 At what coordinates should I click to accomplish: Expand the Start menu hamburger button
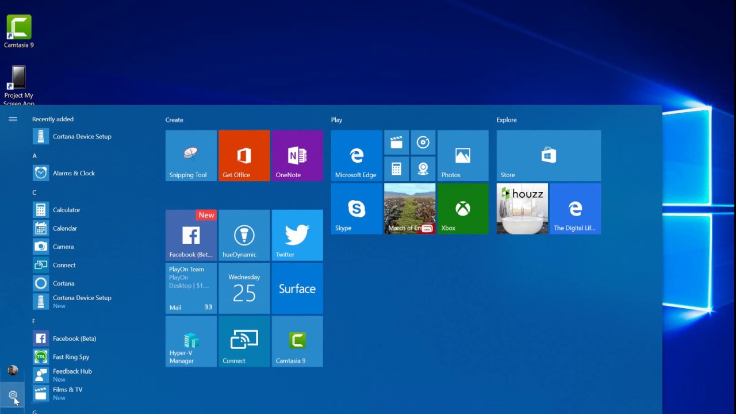(x=13, y=119)
